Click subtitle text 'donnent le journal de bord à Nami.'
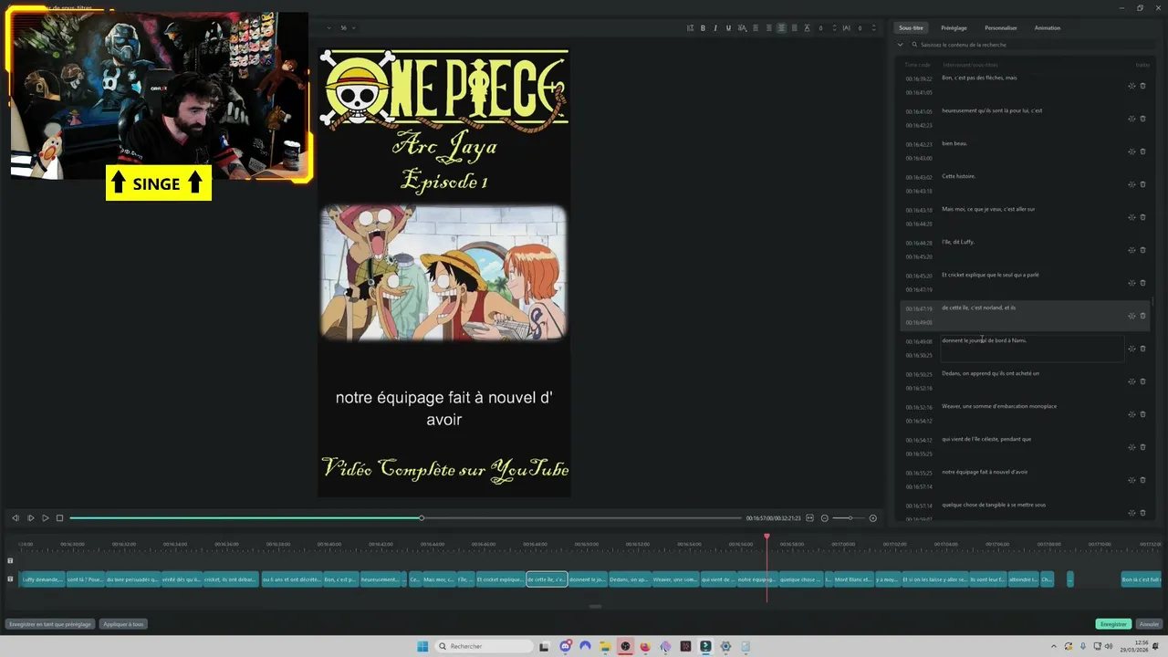Viewport: 1168px width, 657px height. [984, 340]
